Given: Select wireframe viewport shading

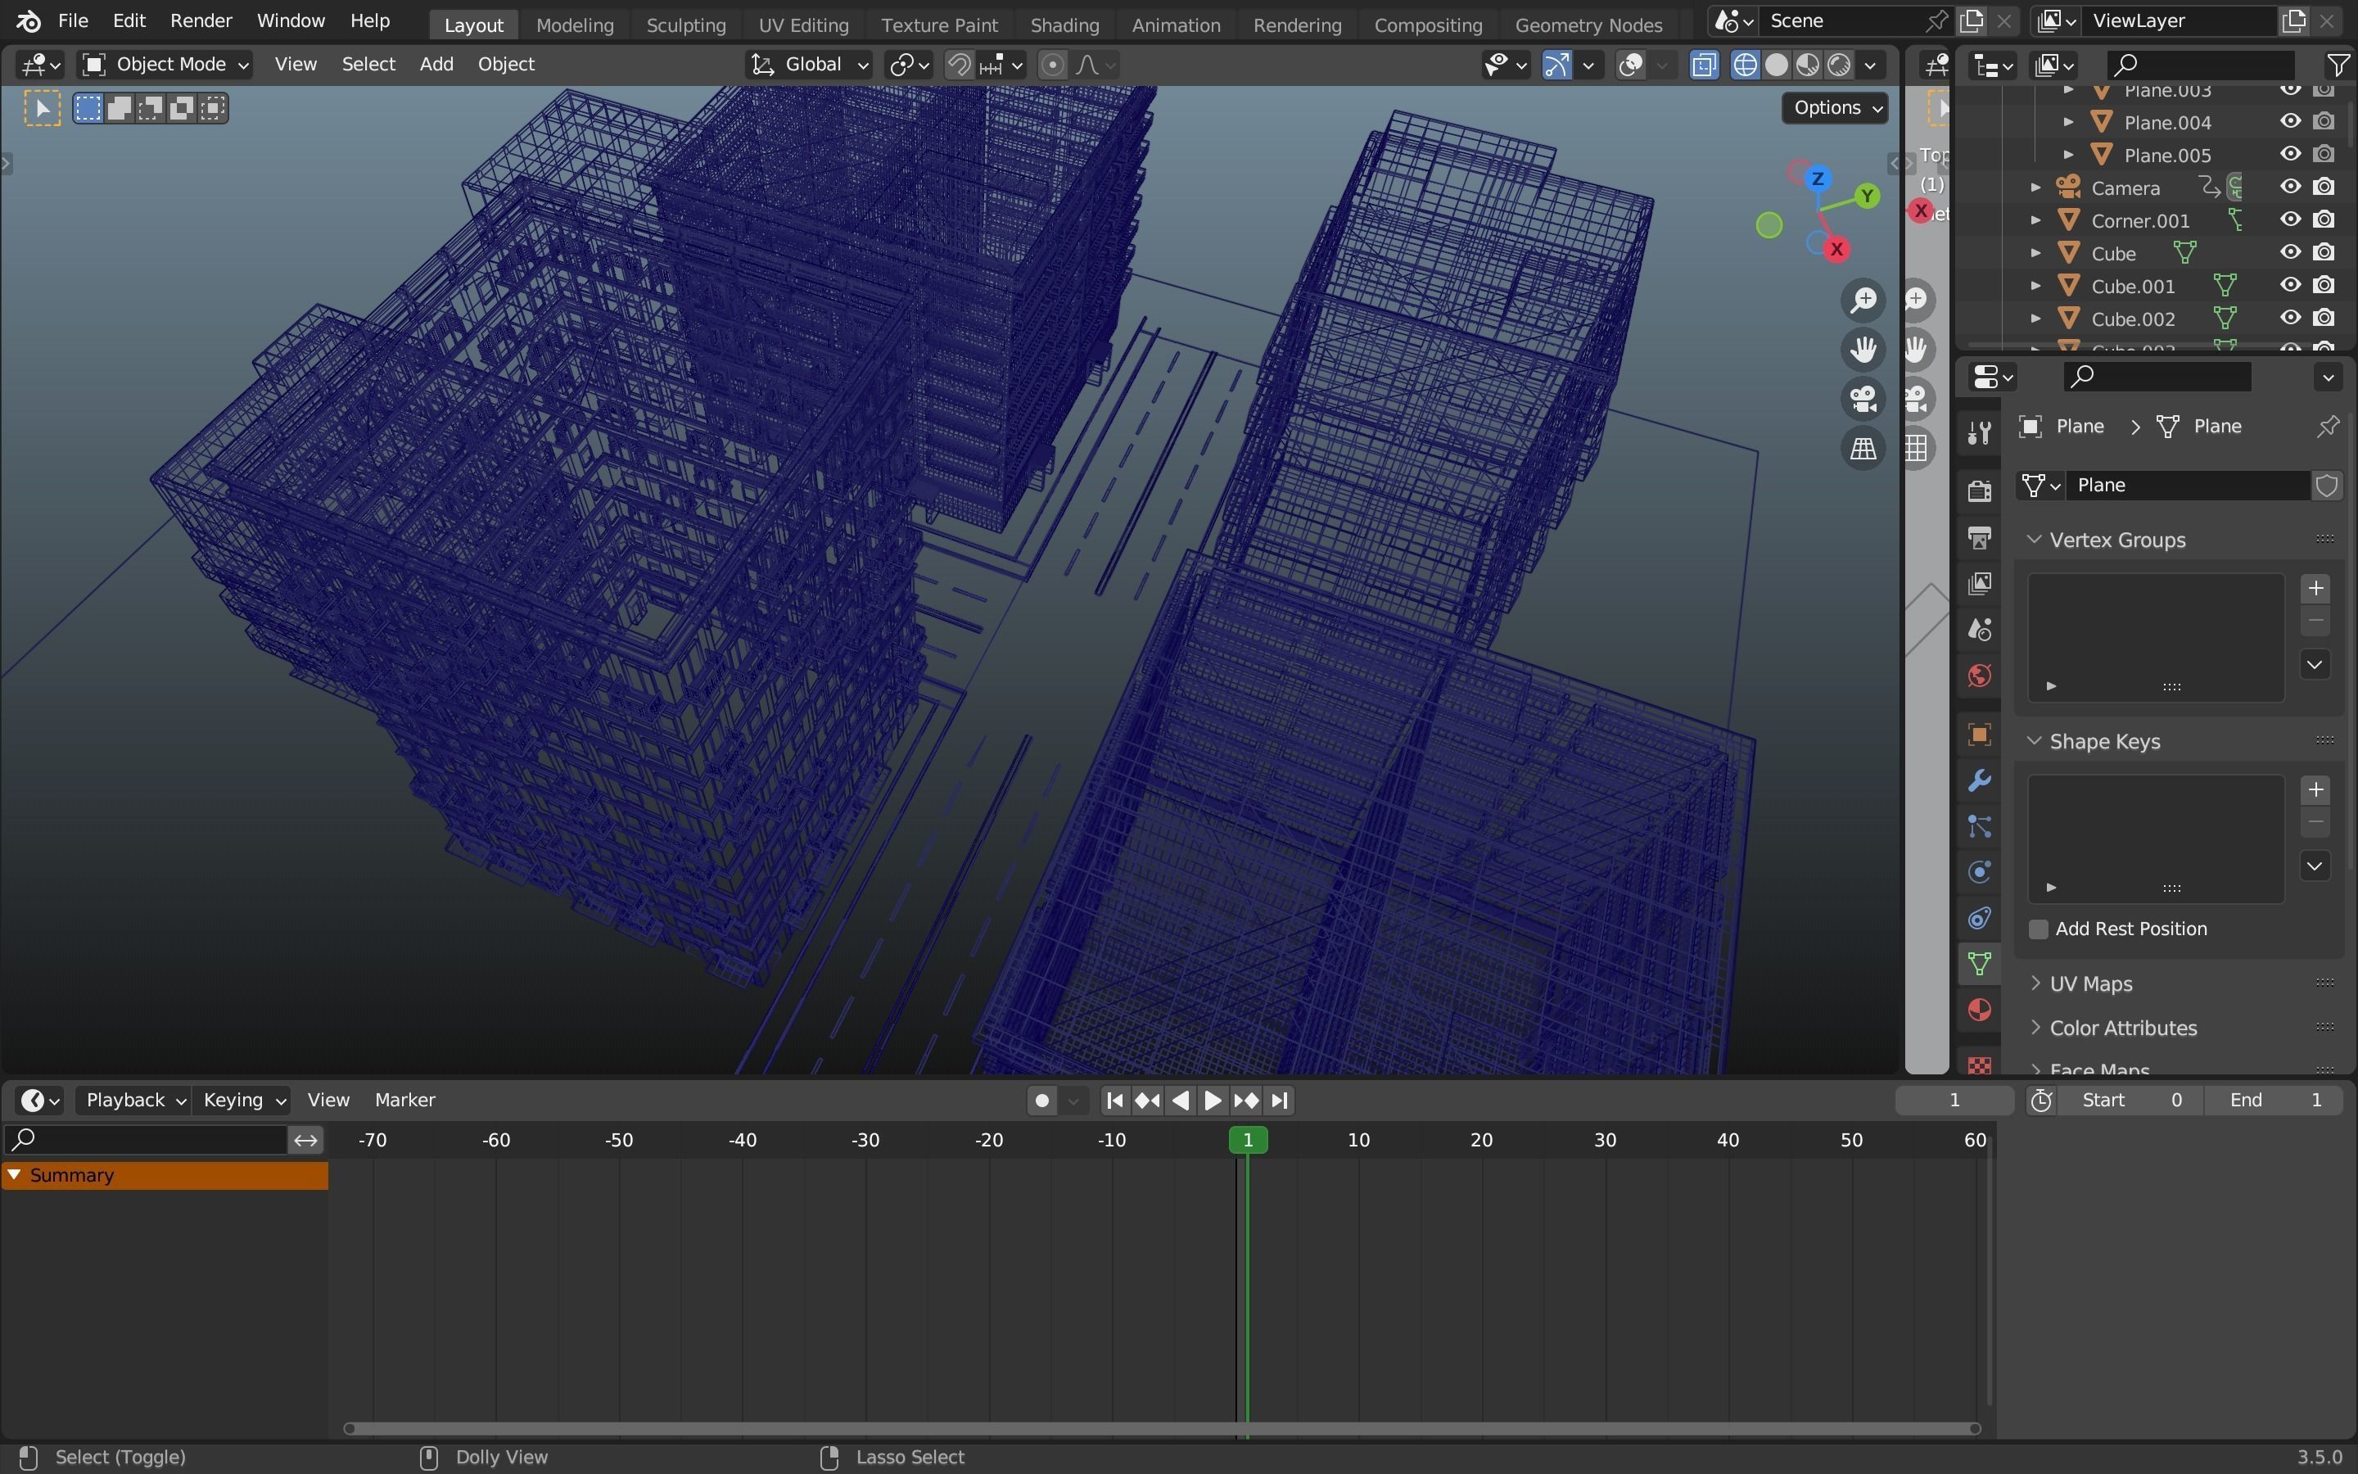Looking at the screenshot, I should (1745, 66).
